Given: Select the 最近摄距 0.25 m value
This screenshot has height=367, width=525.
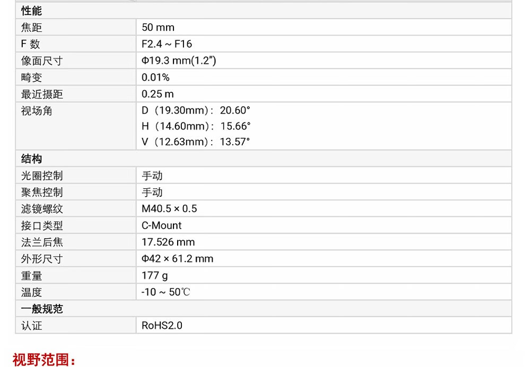Looking at the screenshot, I should (157, 94).
